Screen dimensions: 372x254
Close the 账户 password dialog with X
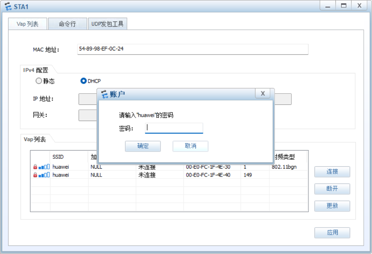(x=262, y=93)
